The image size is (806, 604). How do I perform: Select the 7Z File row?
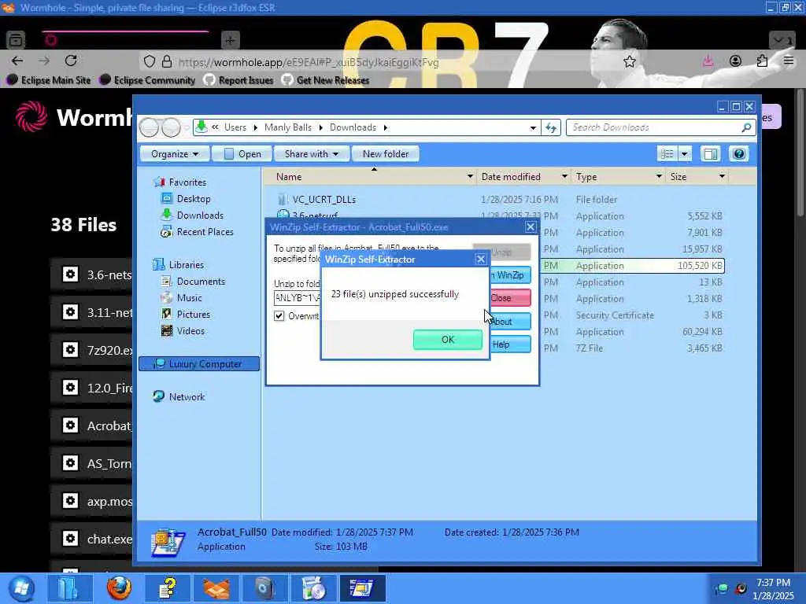coord(633,348)
